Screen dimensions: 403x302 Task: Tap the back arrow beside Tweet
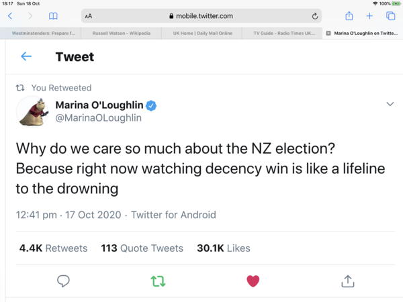pos(26,57)
